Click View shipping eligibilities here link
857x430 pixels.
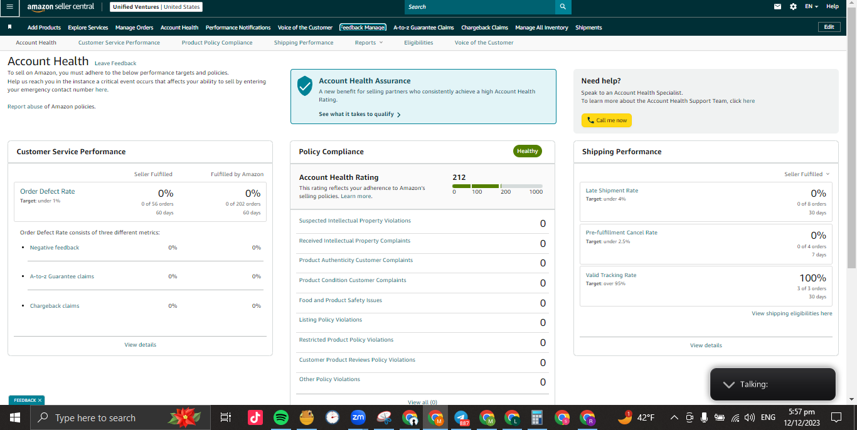point(792,313)
